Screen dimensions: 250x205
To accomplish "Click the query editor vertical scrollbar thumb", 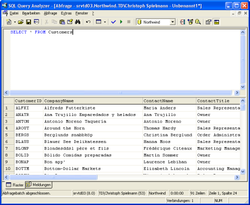I will pos(243,59).
